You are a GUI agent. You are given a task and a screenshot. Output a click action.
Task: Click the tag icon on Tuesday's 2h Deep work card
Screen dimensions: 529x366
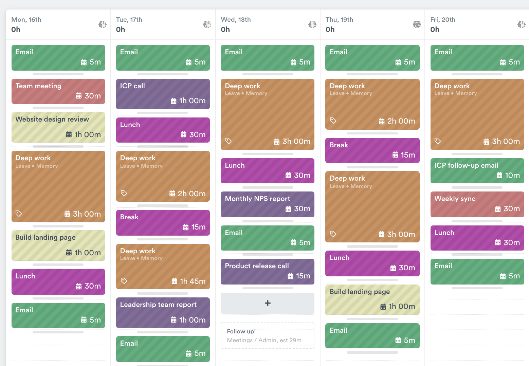pyautogui.click(x=124, y=193)
